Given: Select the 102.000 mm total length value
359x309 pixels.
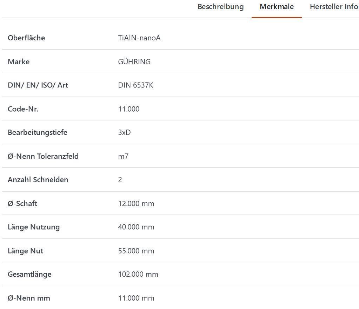Looking at the screenshot, I should click(x=138, y=274).
